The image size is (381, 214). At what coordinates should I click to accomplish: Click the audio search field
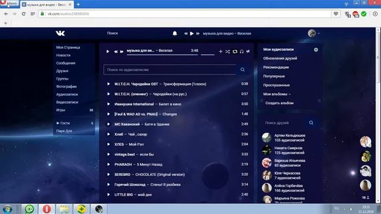pos(170,70)
